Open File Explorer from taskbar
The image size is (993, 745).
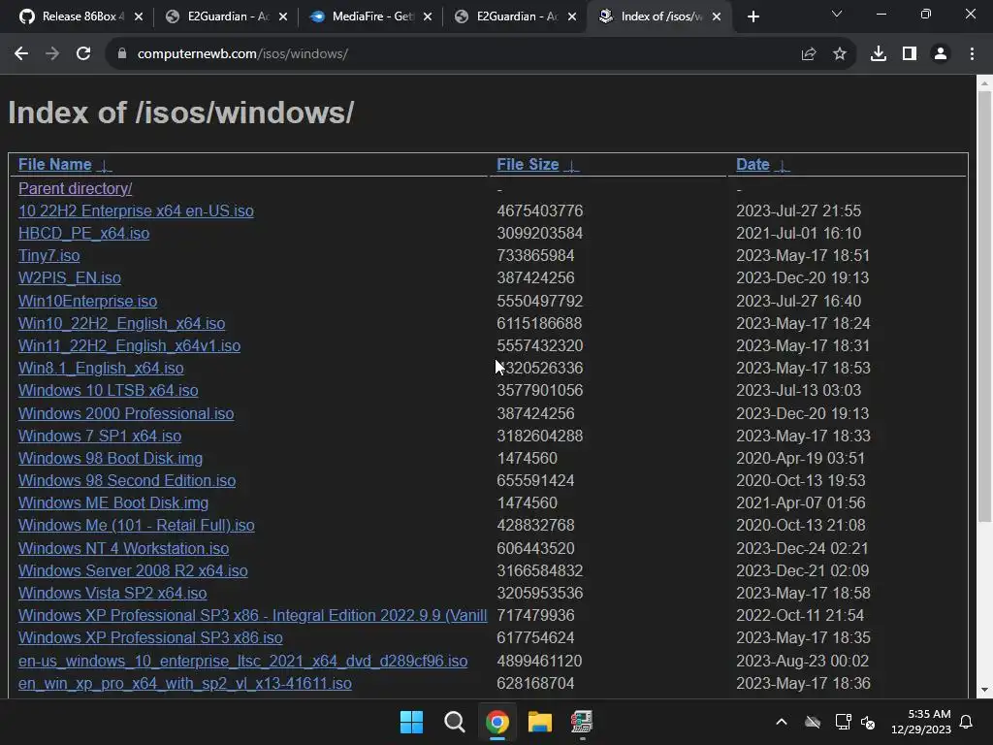(x=539, y=722)
